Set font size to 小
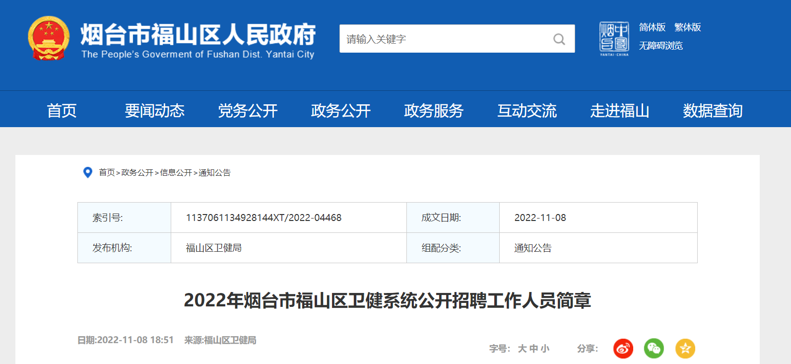The height and width of the screenshot is (364, 791). click(x=545, y=349)
